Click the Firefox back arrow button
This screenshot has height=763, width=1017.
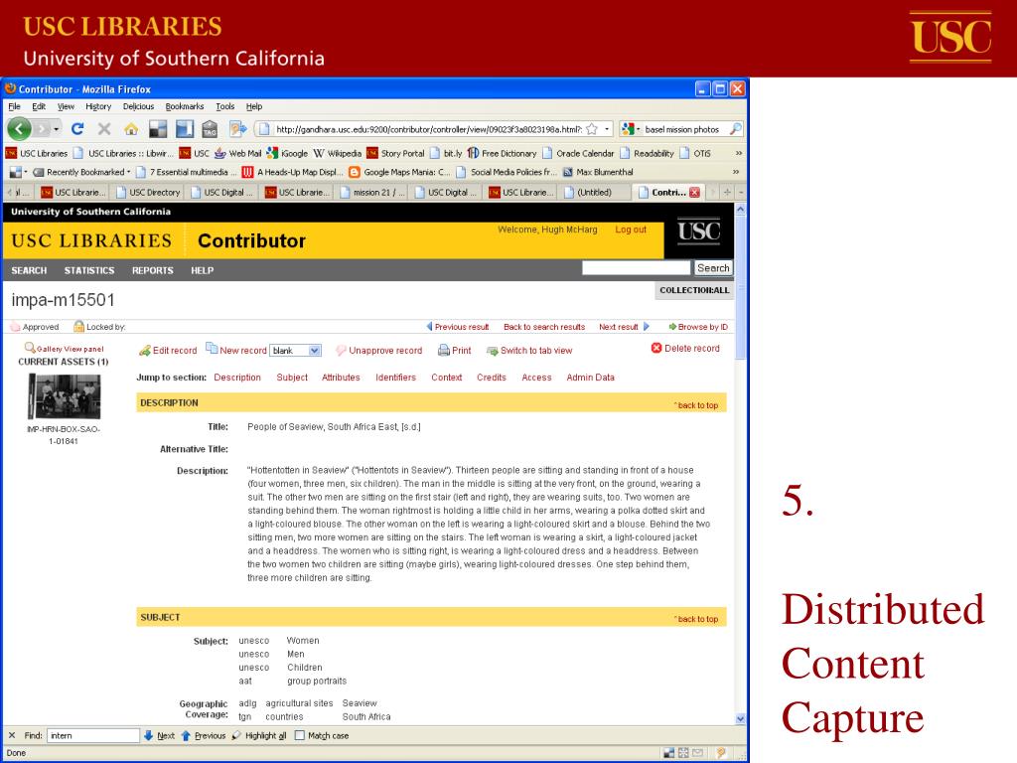tap(20, 129)
